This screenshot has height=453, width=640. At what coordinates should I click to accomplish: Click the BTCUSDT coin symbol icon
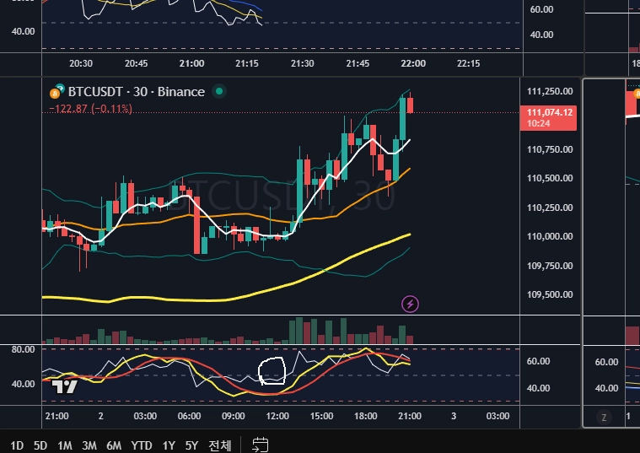tap(57, 91)
